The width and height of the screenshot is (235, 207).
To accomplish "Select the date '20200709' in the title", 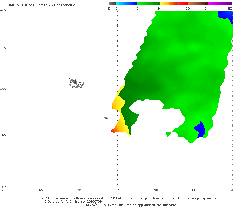I will [46, 5].
